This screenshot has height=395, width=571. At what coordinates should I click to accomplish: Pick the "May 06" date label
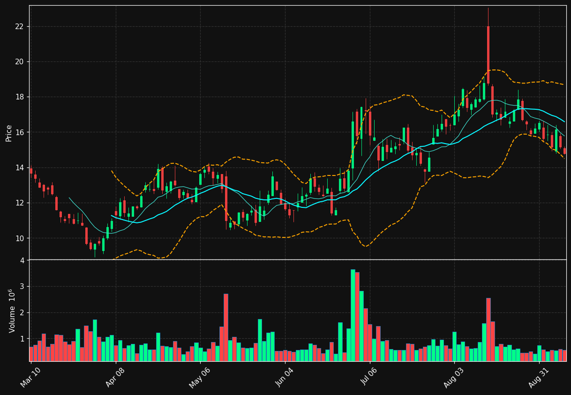200,377
